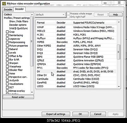This screenshot has height=123, width=127.
Task: Check the Bitmap overlay box
Action: 7,91
